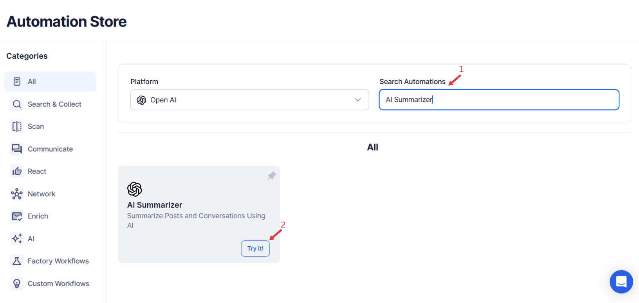Viewport: 639px width, 303px height.
Task: Click the Try it! button
Action: pyautogui.click(x=255, y=248)
